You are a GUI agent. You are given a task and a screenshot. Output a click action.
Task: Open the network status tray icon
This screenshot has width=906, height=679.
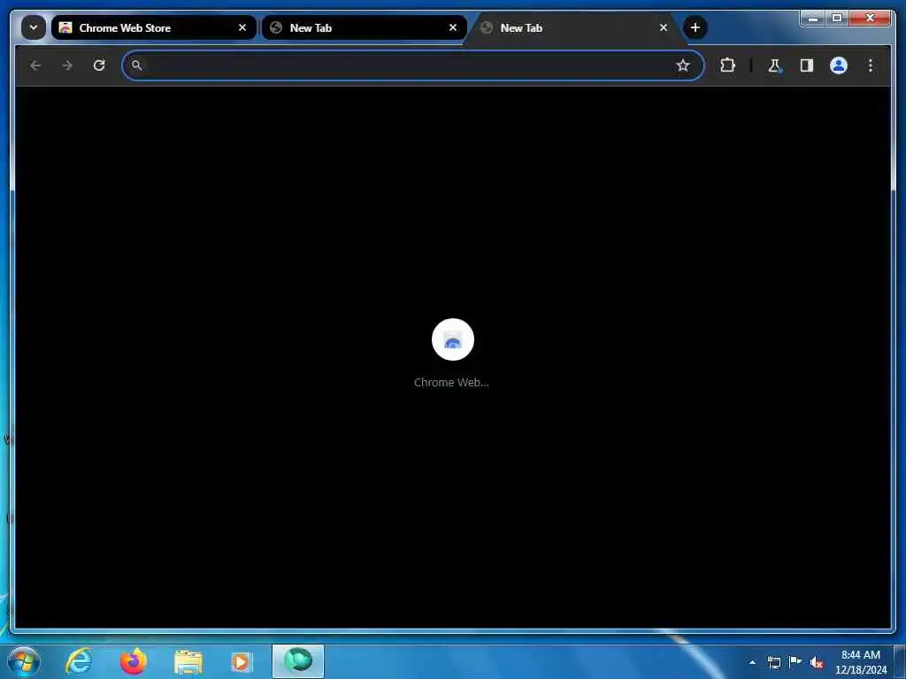click(x=774, y=662)
